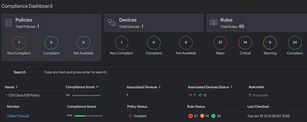
Task: Click the Devices network icon
Action: 111,23
